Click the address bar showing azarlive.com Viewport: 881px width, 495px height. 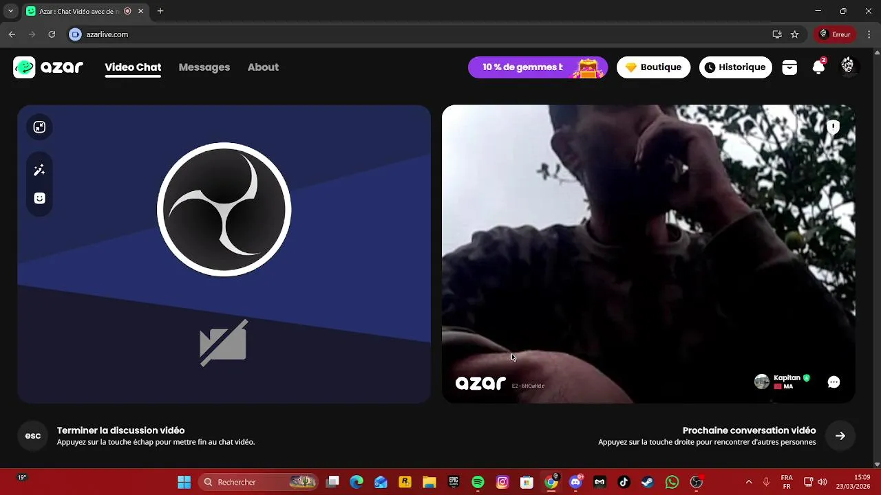point(420,34)
